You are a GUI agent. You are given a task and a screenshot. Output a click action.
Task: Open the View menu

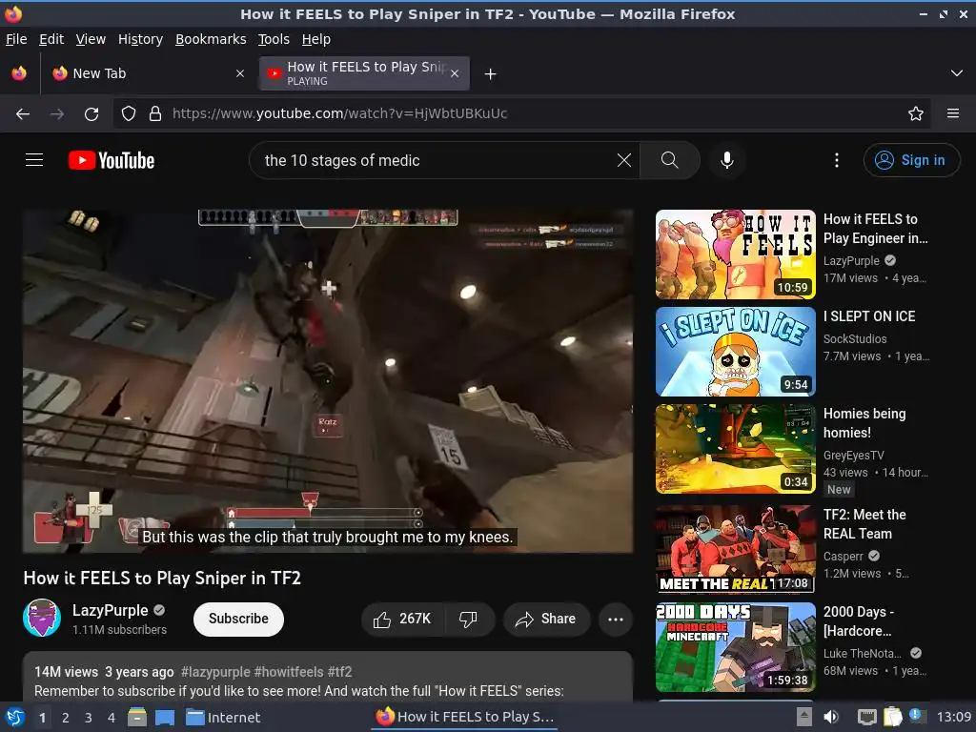click(91, 39)
